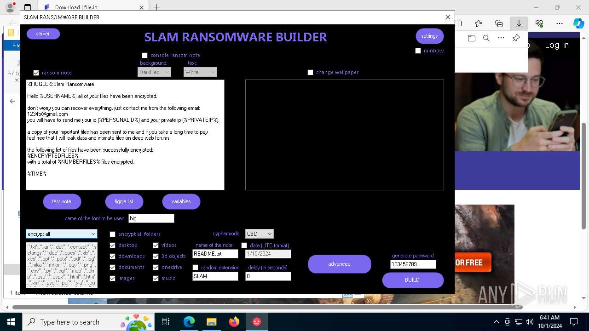Image resolution: width=589 pixels, height=331 pixels.
Task: Open a new Edge tab with plus
Action: (x=157, y=7)
